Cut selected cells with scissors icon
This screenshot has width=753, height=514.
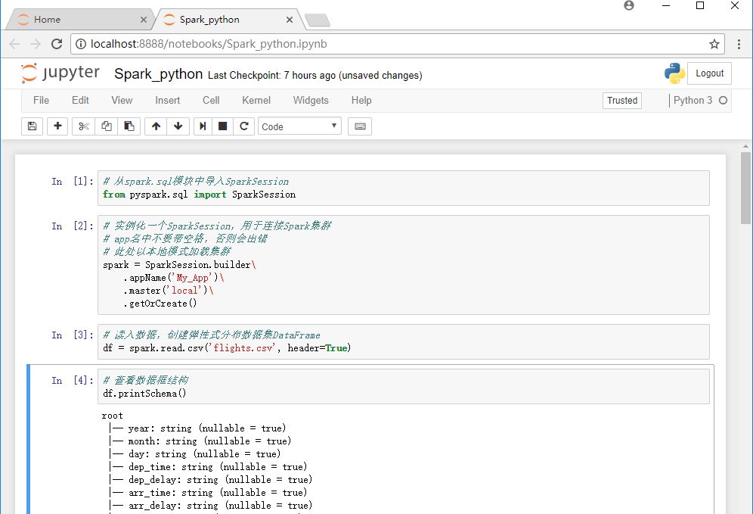tap(84, 126)
